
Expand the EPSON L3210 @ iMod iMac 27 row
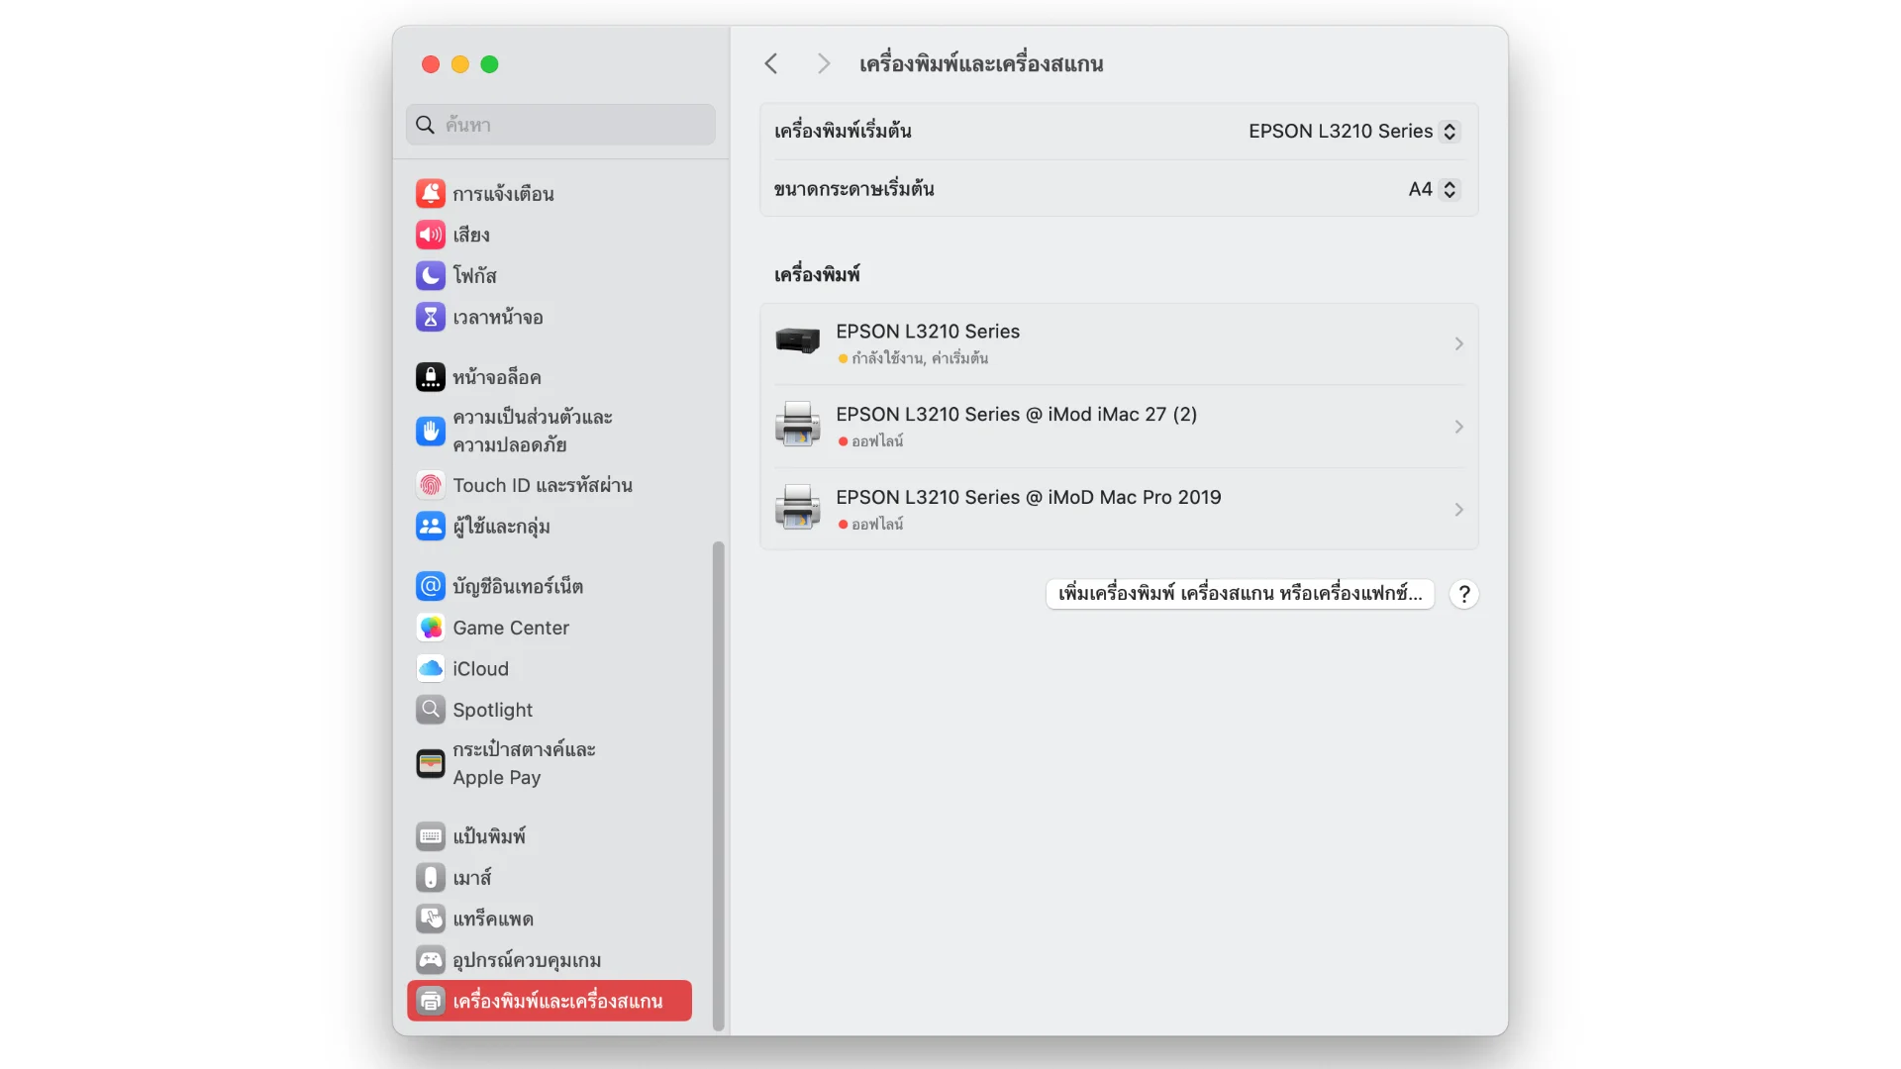(x=1119, y=427)
